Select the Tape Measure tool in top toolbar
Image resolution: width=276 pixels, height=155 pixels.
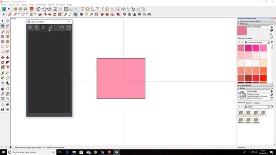click(66, 14)
